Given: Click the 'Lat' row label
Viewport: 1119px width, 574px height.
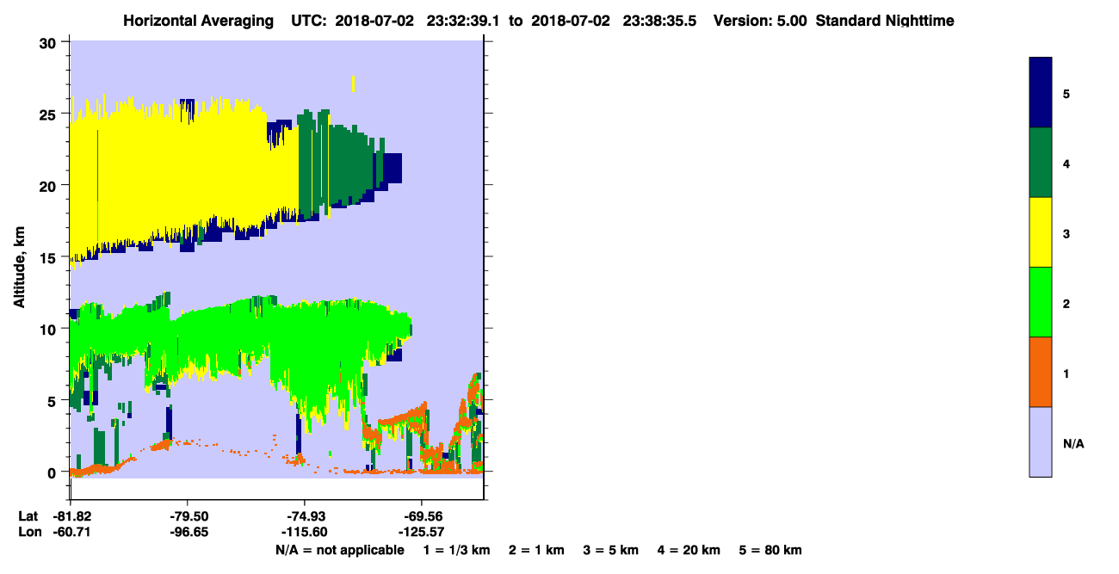Looking at the screenshot, I should pos(28,516).
